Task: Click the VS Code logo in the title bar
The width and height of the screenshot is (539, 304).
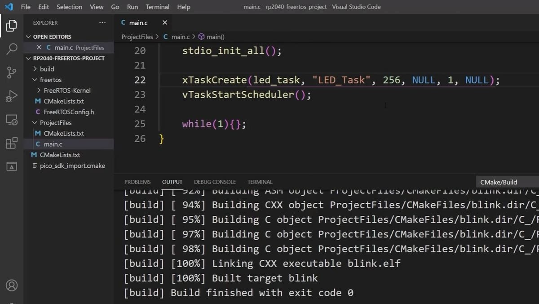Action: pyautogui.click(x=9, y=7)
